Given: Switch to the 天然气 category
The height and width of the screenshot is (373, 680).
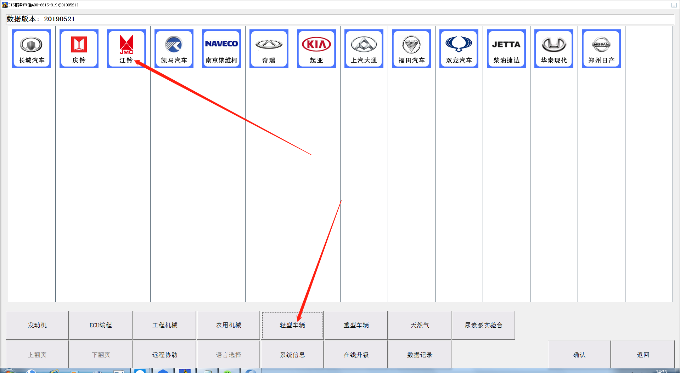Looking at the screenshot, I should [x=420, y=325].
